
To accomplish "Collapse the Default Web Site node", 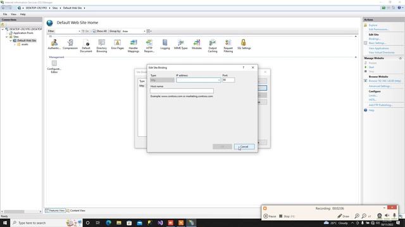I will [x=11, y=40].
